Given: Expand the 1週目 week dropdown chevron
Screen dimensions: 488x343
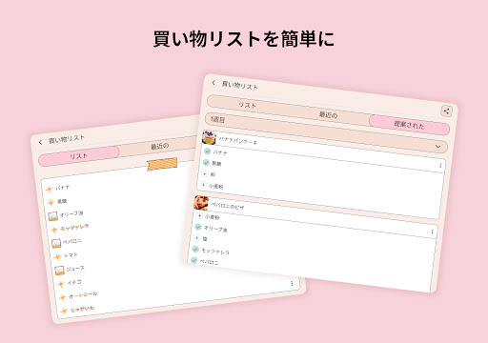Looking at the screenshot, I should (437, 147).
